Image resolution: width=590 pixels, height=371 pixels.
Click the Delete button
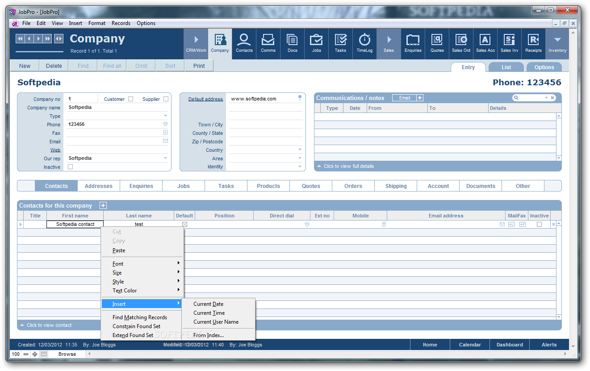tap(54, 66)
